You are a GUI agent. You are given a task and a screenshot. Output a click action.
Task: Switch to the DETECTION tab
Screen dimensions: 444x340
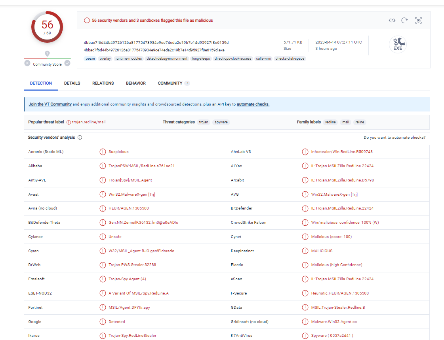point(41,83)
